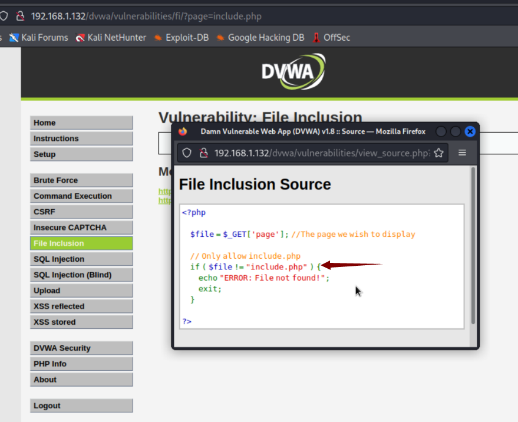518x422 pixels.
Task: Open the PHP Info page
Action: pos(81,364)
